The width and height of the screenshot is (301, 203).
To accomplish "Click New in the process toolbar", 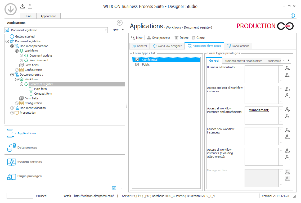I will pyautogui.click(x=137, y=38).
